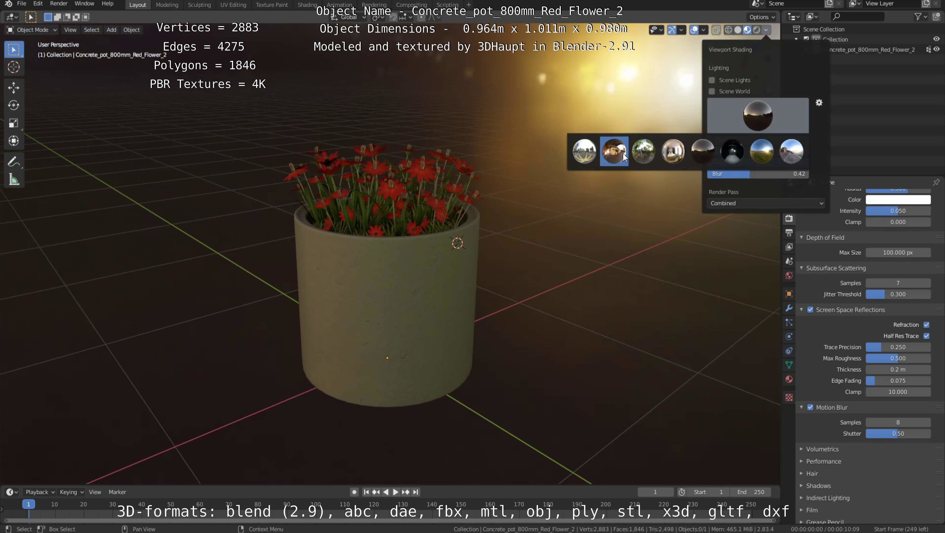Open Material properties tab icon
Viewport: 945px width, 533px height.
(789, 379)
